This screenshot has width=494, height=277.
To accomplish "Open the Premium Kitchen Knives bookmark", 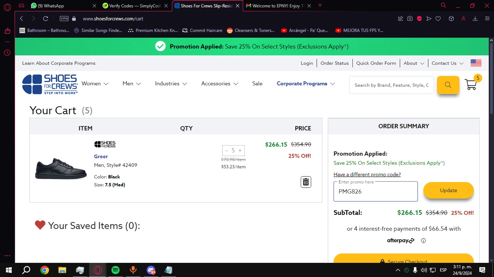I will tap(153, 30).
